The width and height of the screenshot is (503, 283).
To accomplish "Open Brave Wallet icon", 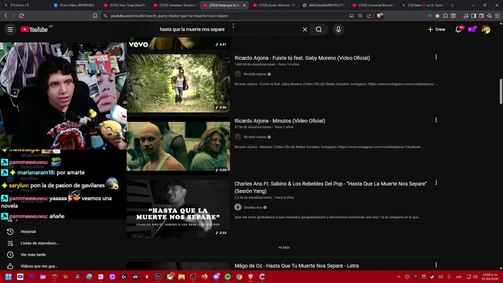I will [x=481, y=16].
